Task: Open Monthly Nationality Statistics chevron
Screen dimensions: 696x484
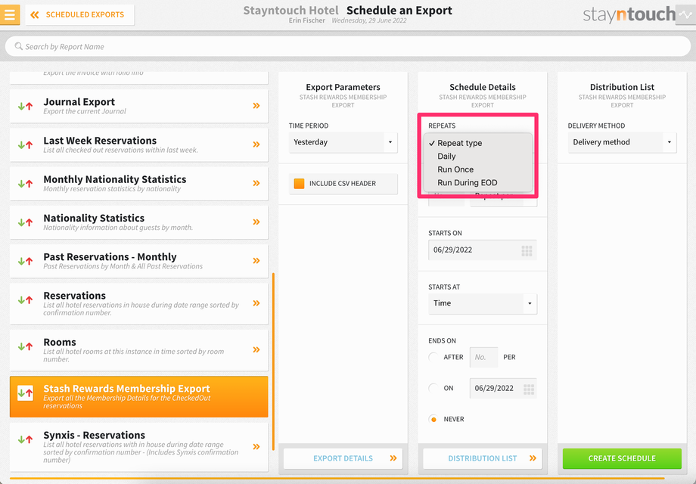Action: click(256, 183)
